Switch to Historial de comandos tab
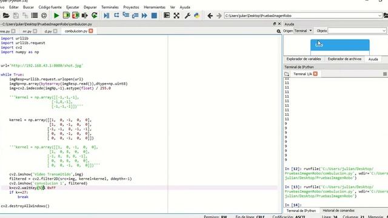The height and width of the screenshot is (218, 388). click(338, 211)
